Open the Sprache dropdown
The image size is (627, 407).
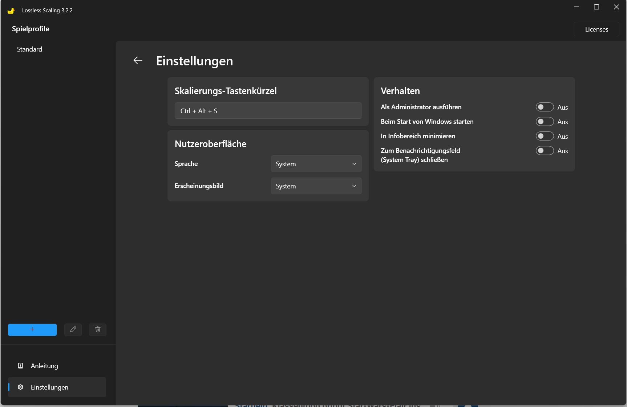316,164
